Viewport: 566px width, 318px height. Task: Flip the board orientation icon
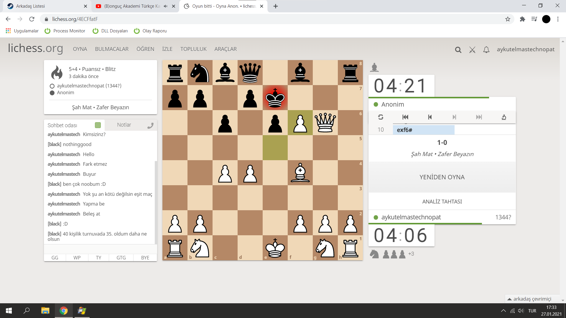coord(381,117)
